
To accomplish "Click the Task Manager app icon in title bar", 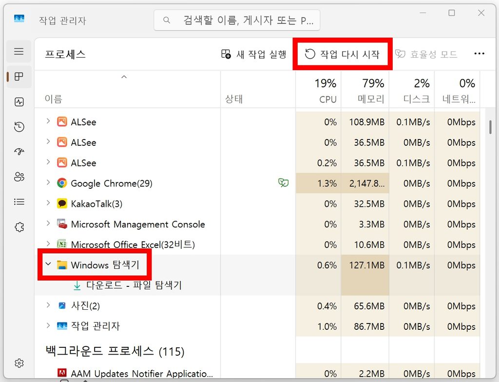I will pos(19,19).
